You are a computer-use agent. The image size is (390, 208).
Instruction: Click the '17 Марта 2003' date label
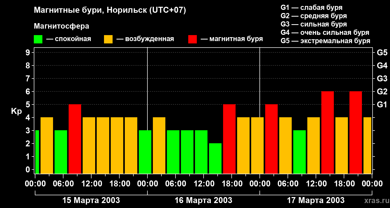[316, 200]
